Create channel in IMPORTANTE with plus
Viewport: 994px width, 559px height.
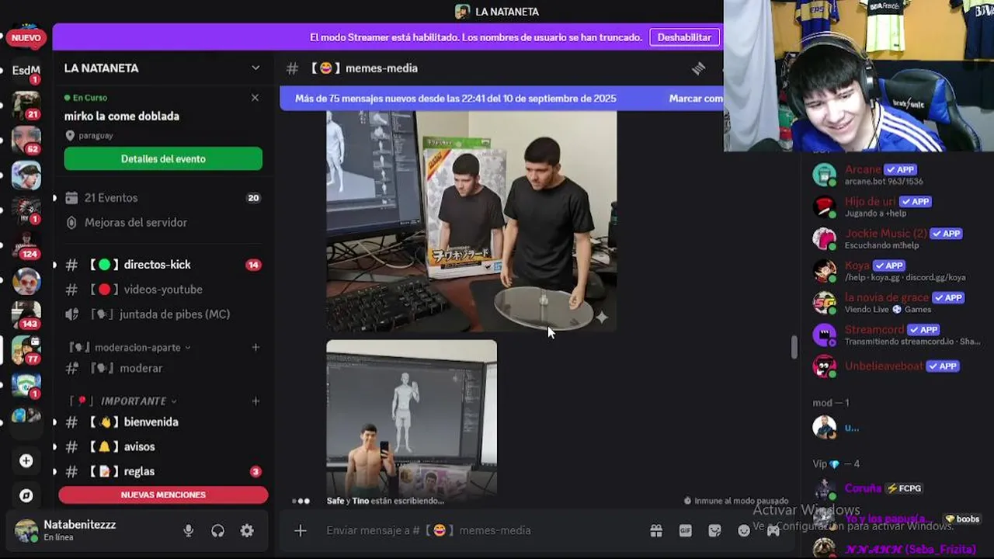click(x=255, y=401)
